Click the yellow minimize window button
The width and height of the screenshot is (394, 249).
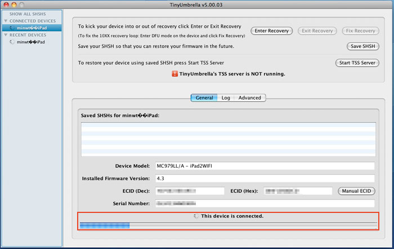14,5
